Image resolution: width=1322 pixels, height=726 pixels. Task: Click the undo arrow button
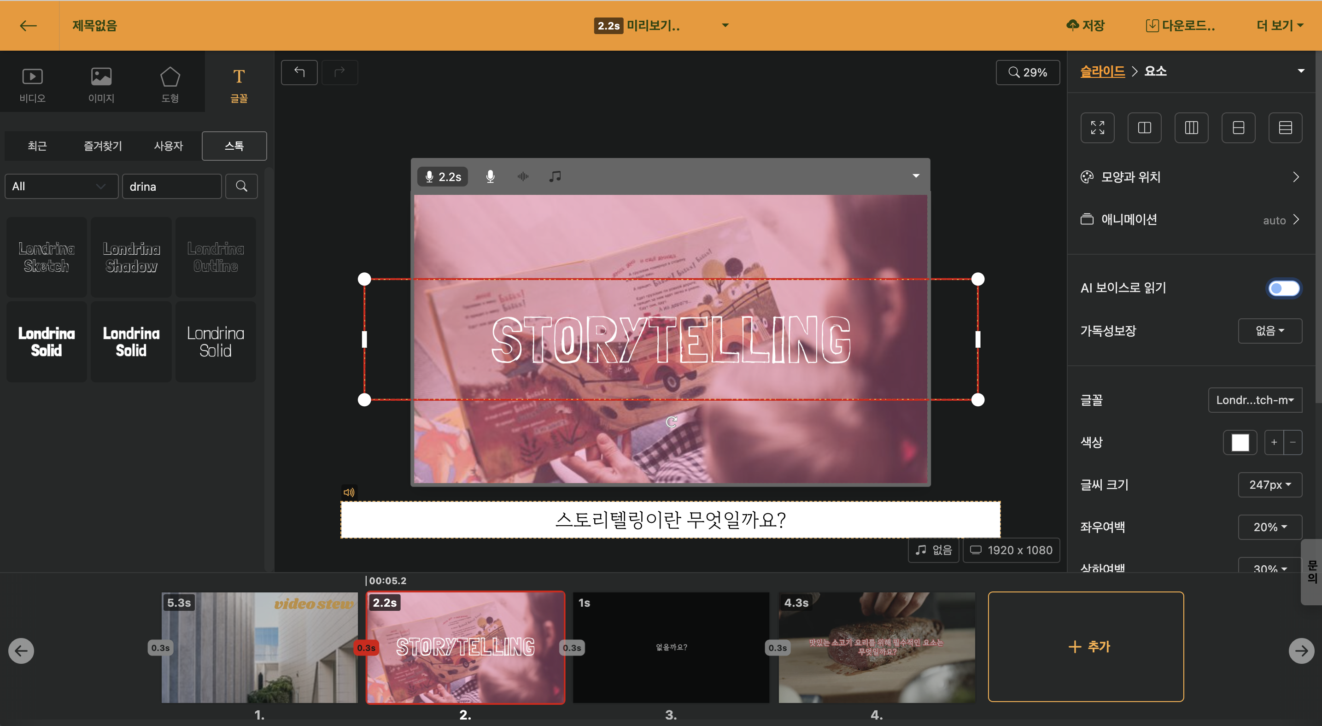pyautogui.click(x=299, y=72)
